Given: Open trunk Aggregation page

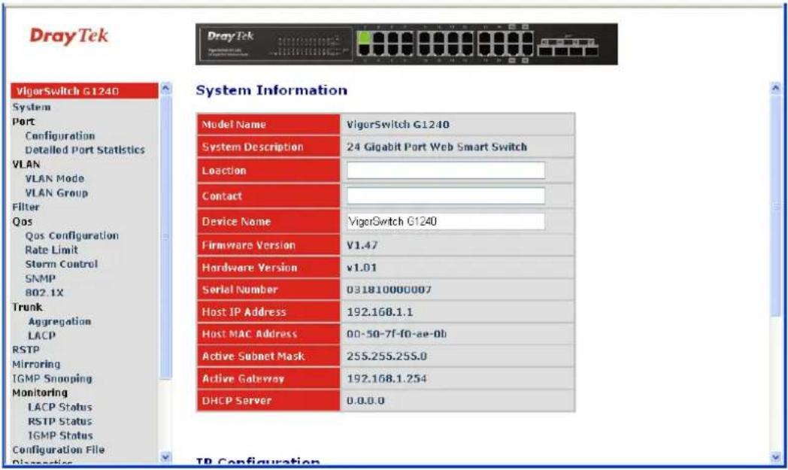Looking at the screenshot, I should click(x=59, y=321).
